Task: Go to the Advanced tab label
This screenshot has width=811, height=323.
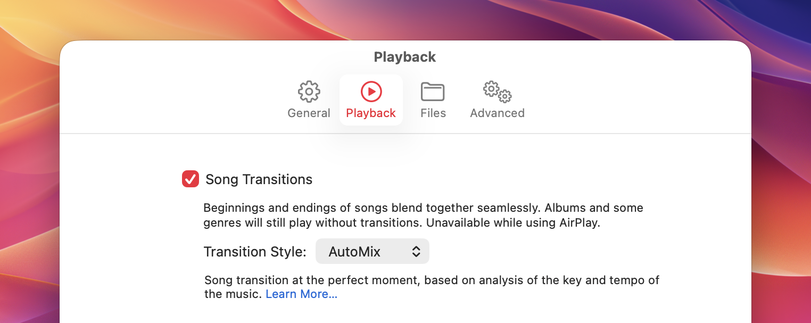Action: coord(497,113)
